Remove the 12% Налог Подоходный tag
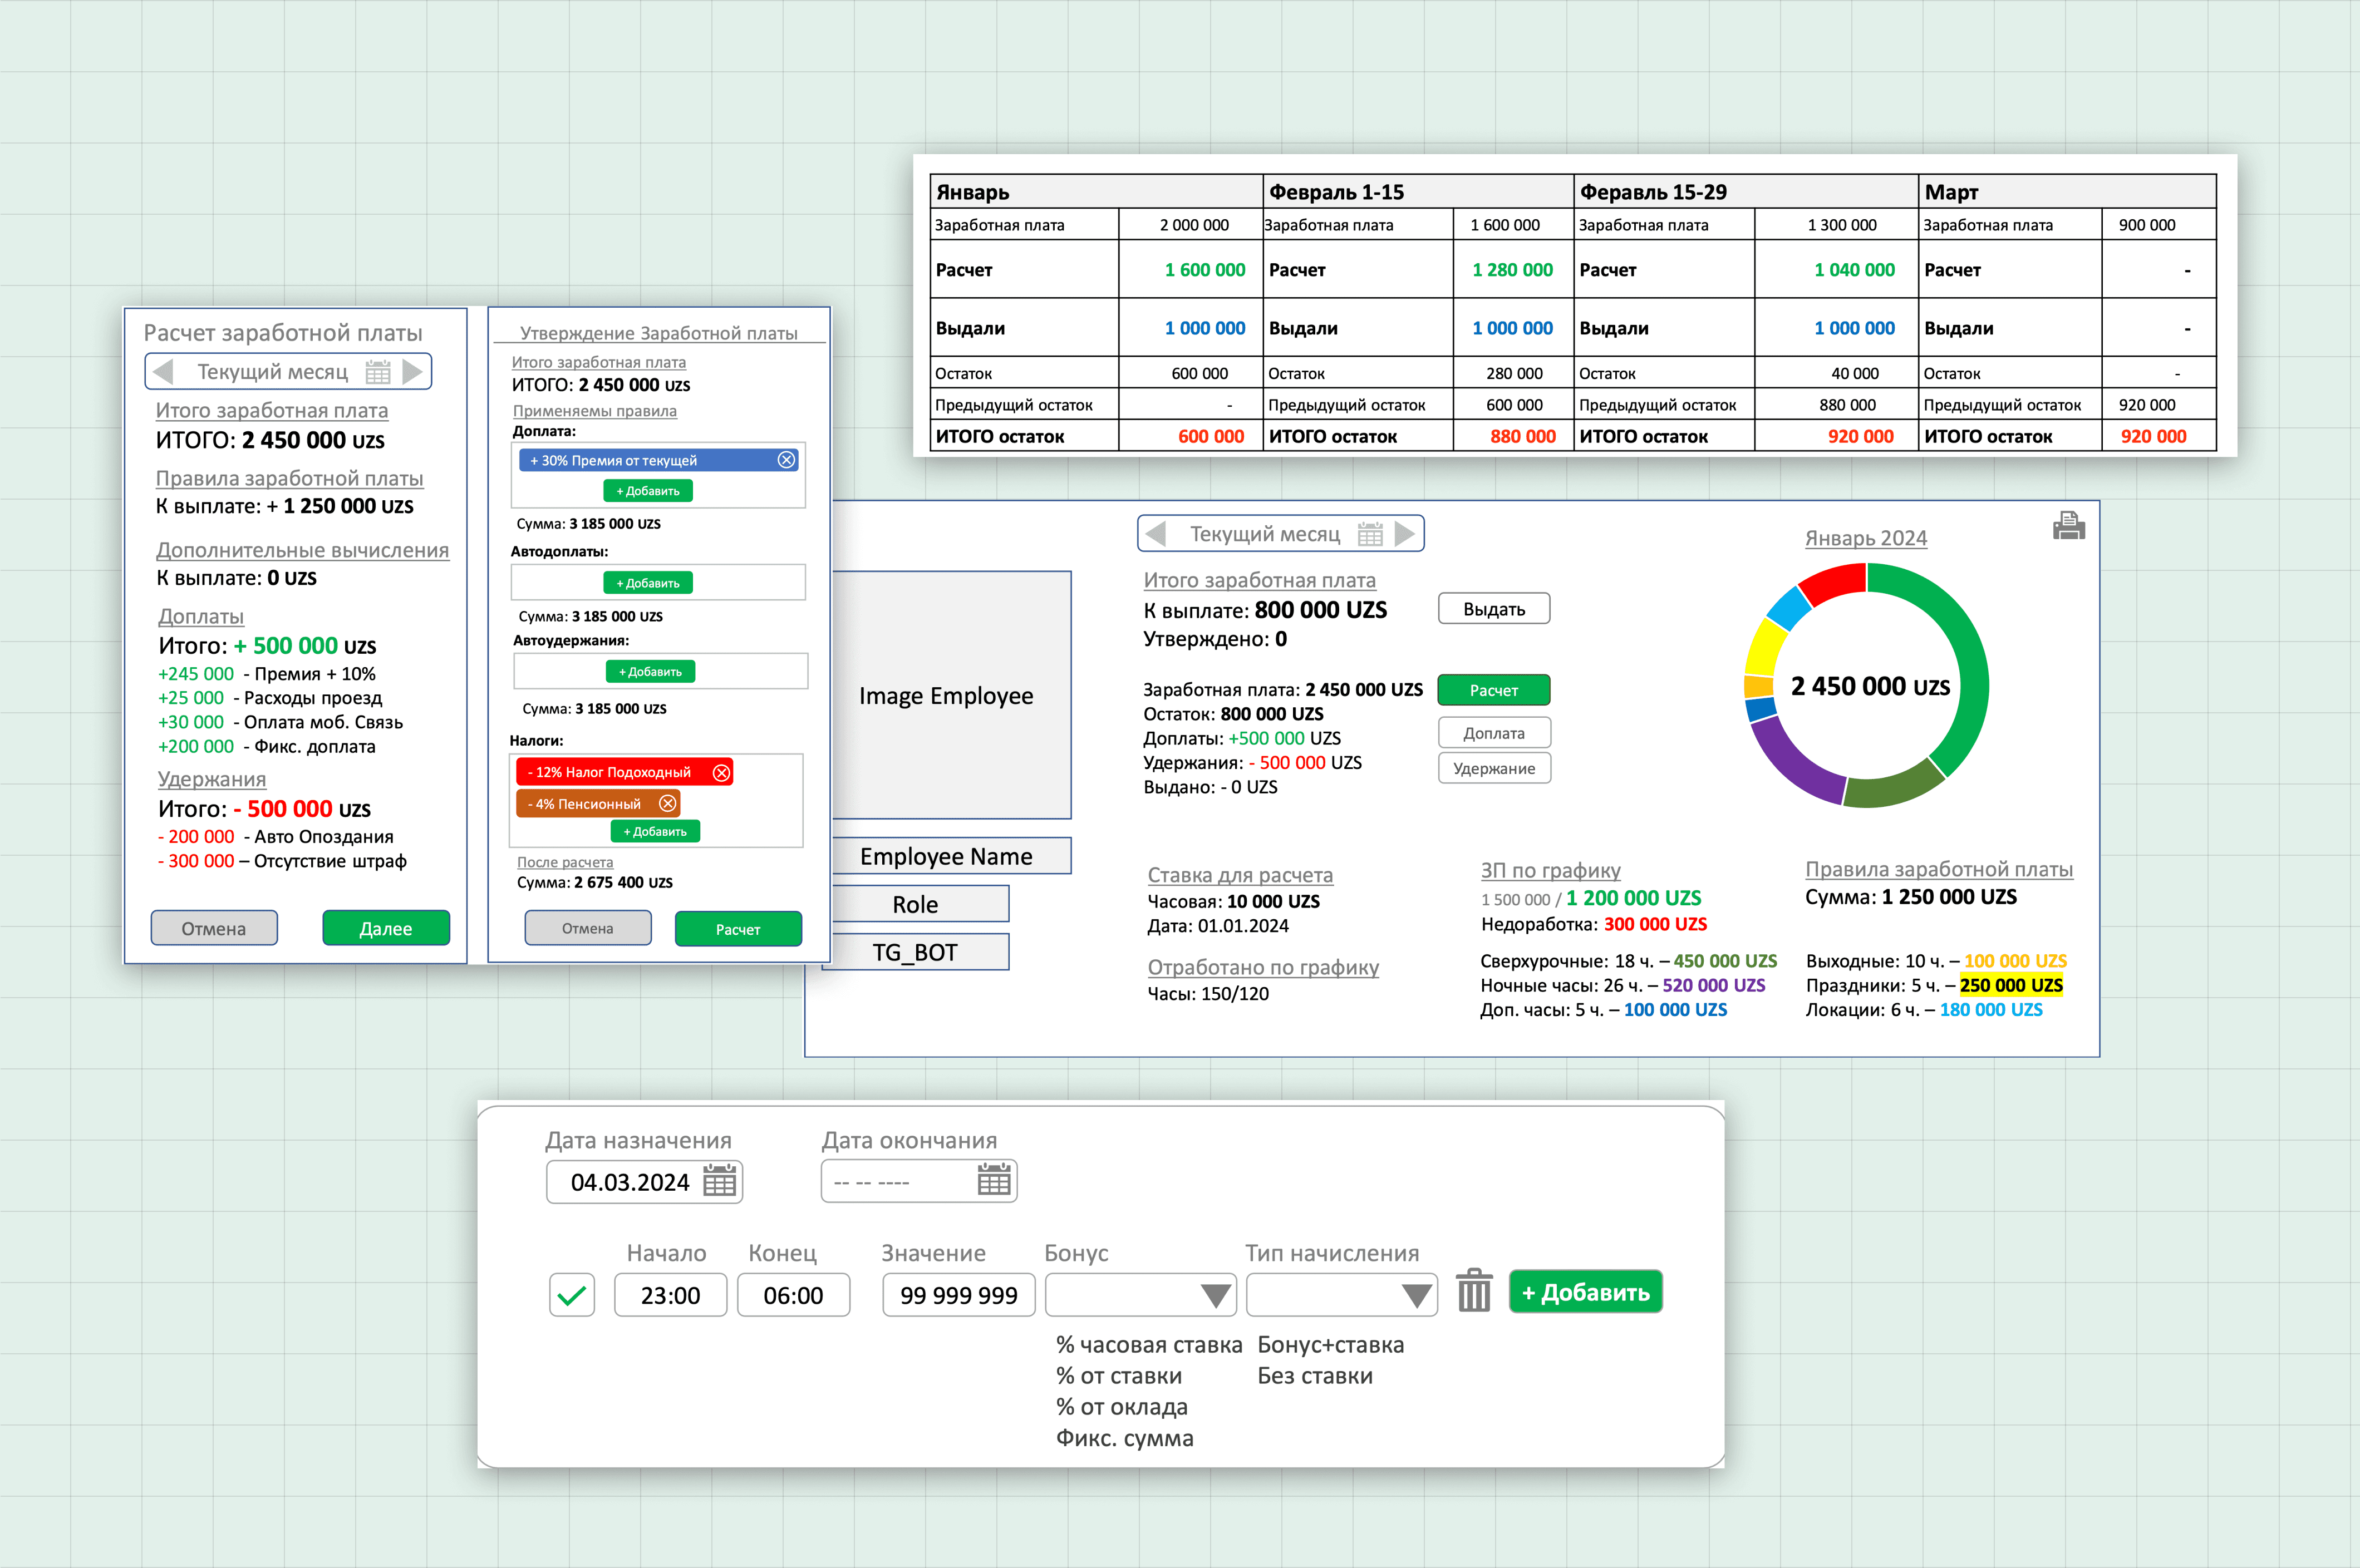The height and width of the screenshot is (1568, 2360). click(721, 772)
